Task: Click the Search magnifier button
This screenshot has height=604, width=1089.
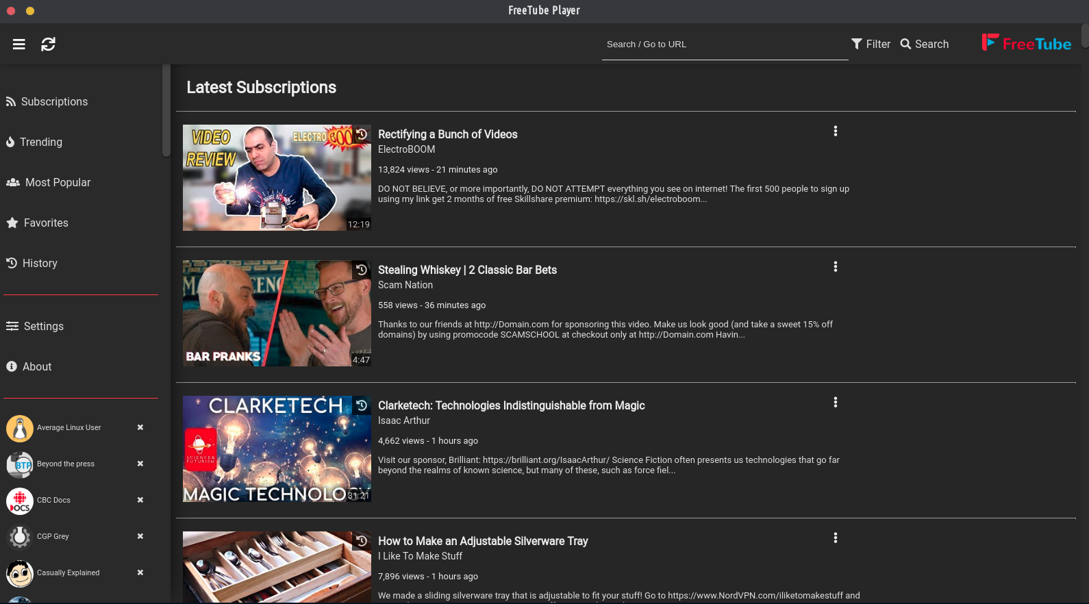Action: (924, 44)
